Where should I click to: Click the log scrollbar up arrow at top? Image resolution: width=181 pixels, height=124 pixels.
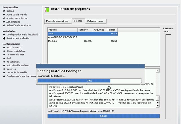click(x=158, y=71)
